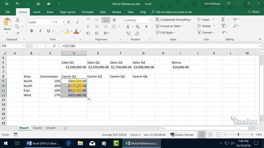This screenshot has width=264, height=148.
Task: Undo the last action
Action: [x=17, y=4]
